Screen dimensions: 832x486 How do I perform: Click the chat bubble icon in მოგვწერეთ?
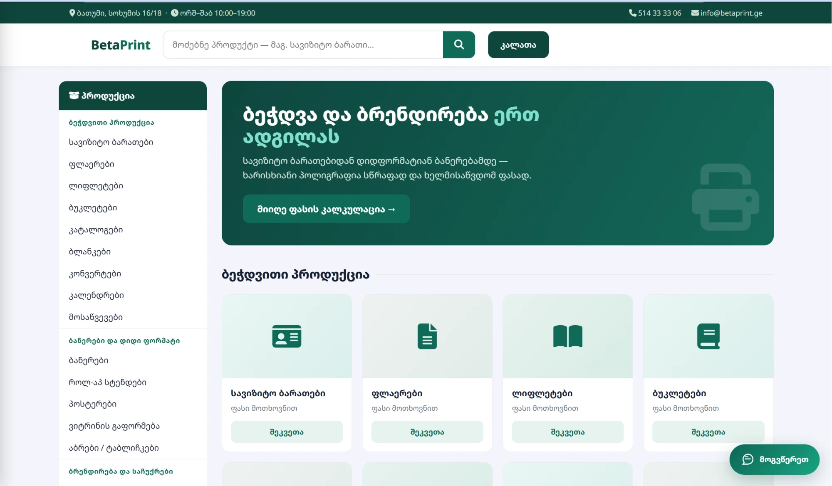[x=748, y=459]
